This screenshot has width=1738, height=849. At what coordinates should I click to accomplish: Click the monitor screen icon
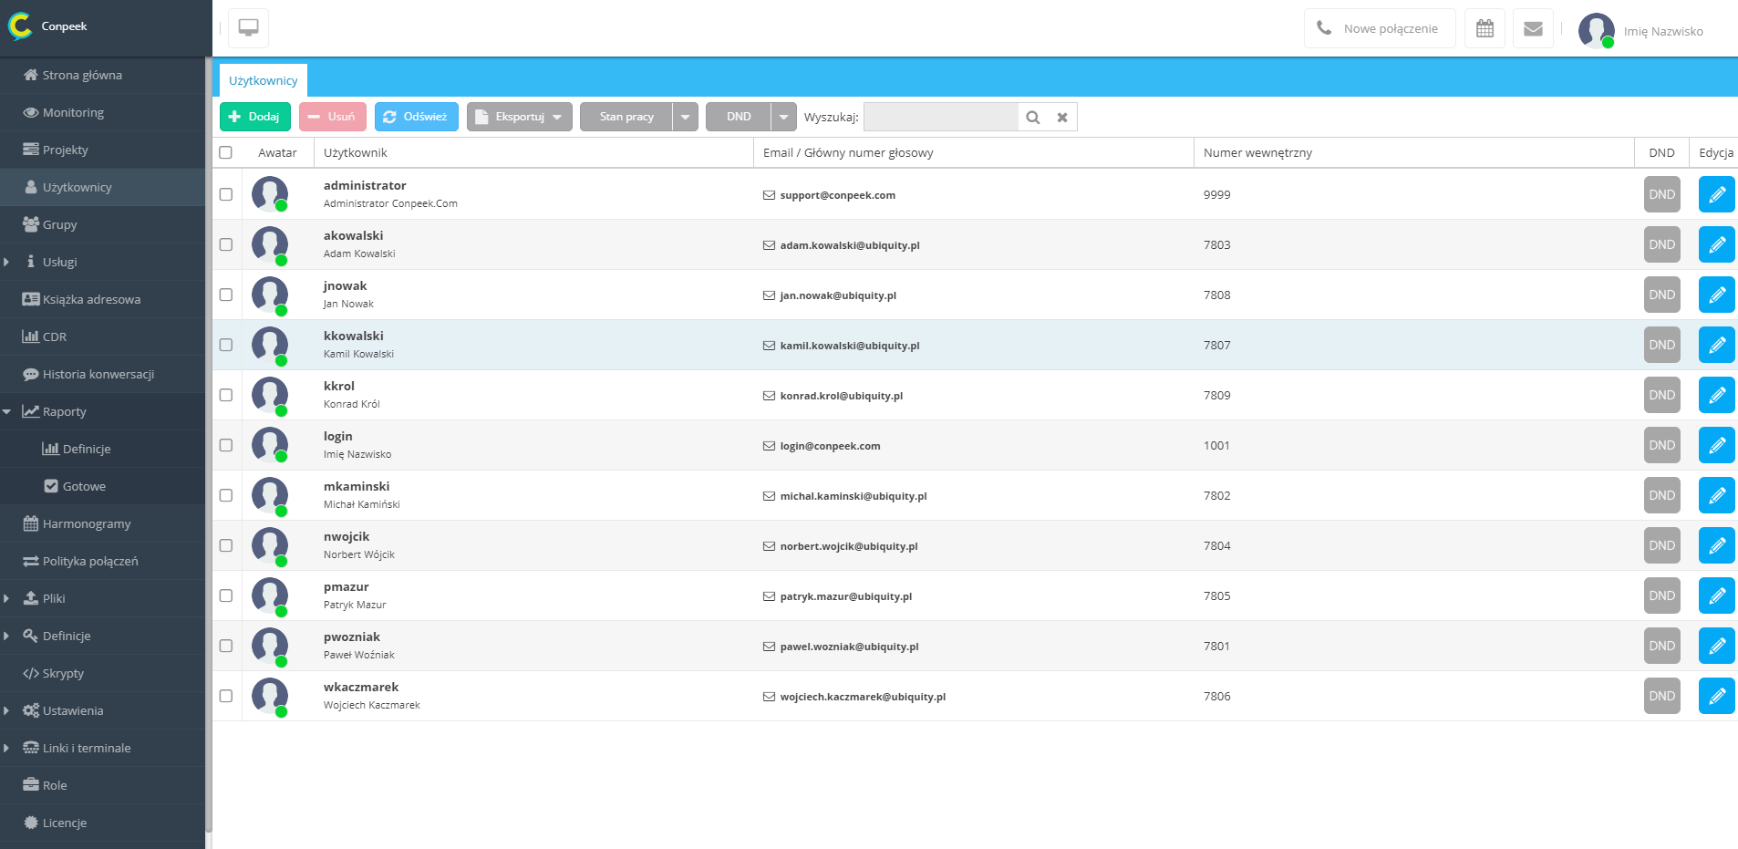coord(248,28)
